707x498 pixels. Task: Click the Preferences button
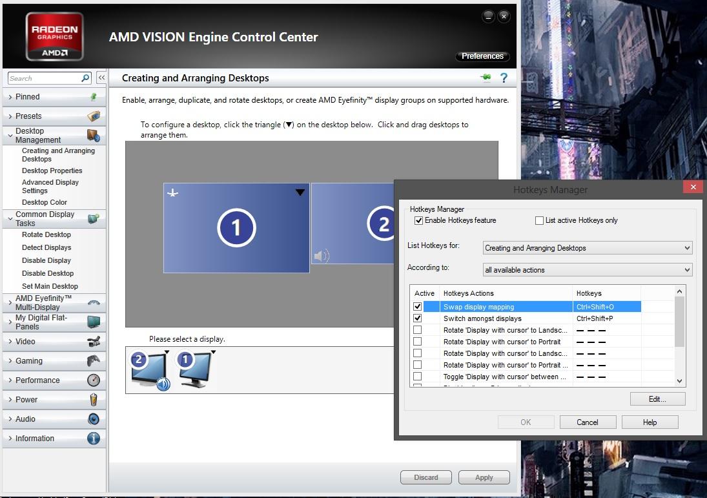click(x=482, y=56)
